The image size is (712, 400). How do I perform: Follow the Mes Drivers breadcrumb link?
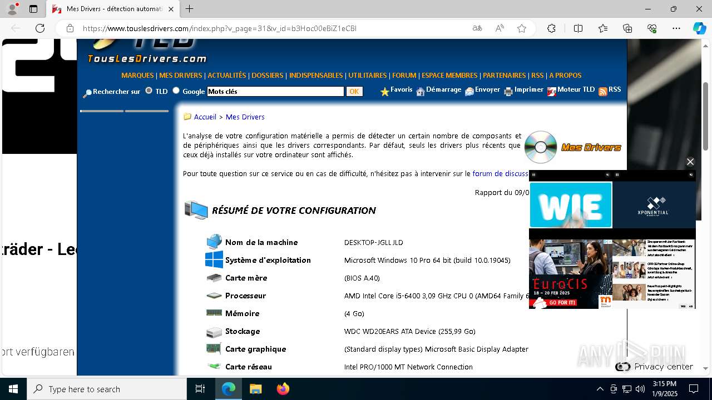[x=245, y=117]
